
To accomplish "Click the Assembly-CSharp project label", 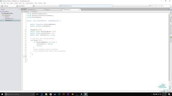I will pos(8,13).
